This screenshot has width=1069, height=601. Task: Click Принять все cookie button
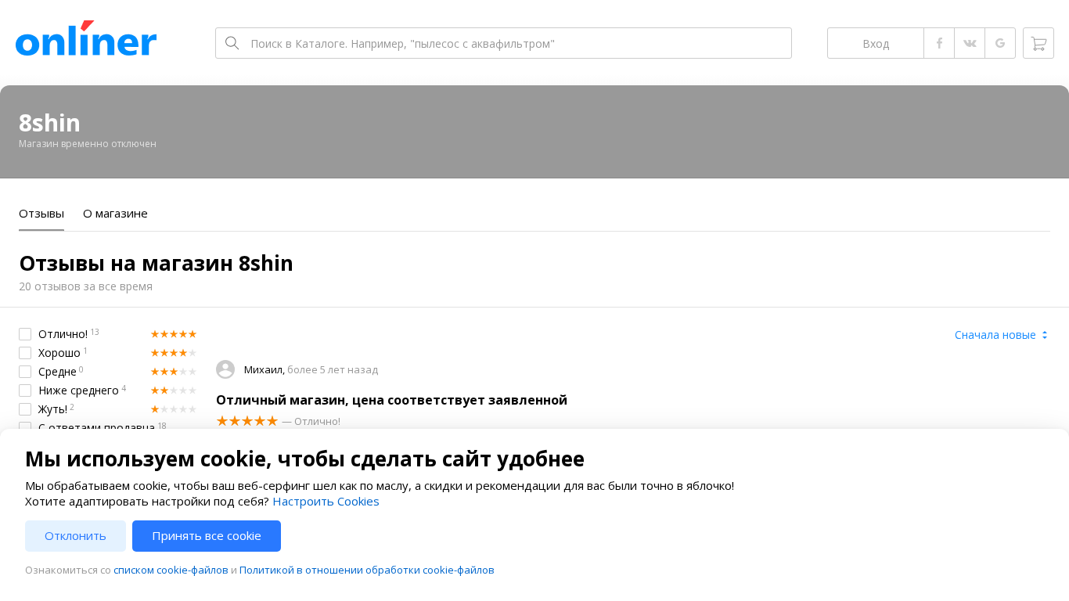[207, 536]
